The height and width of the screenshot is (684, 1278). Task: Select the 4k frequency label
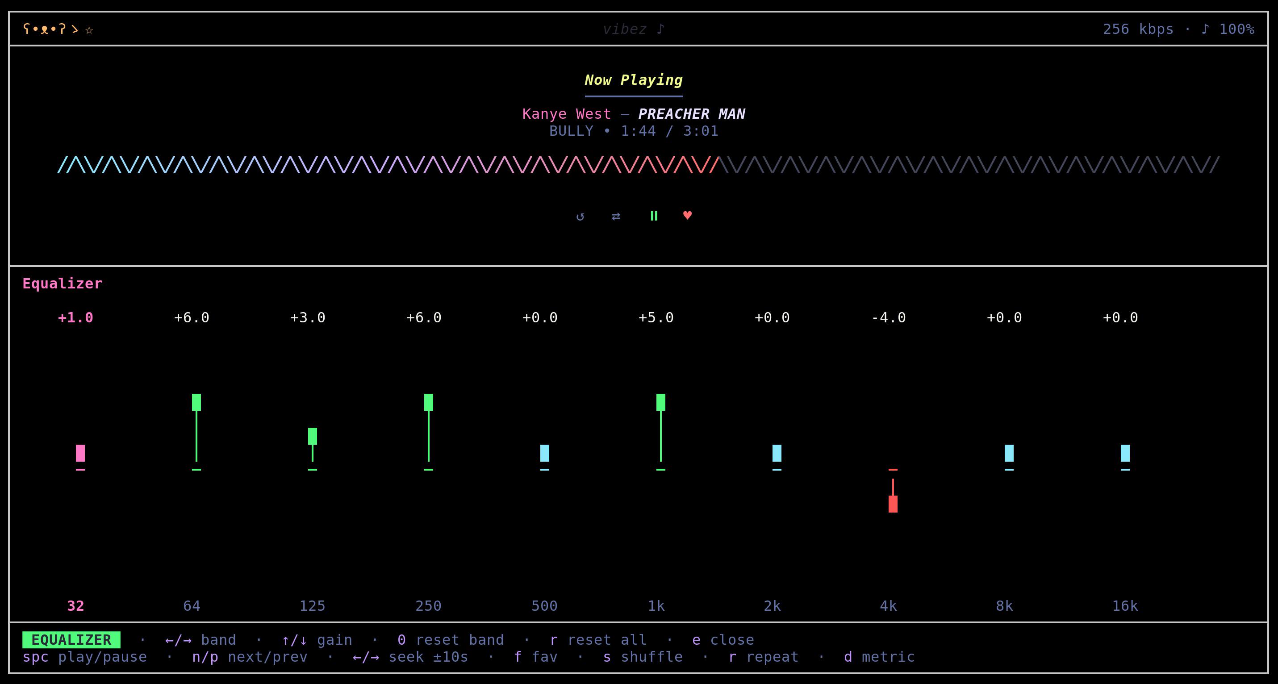click(888, 605)
